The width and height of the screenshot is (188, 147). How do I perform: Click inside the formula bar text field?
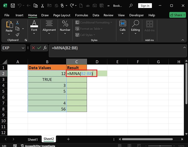[115, 48]
